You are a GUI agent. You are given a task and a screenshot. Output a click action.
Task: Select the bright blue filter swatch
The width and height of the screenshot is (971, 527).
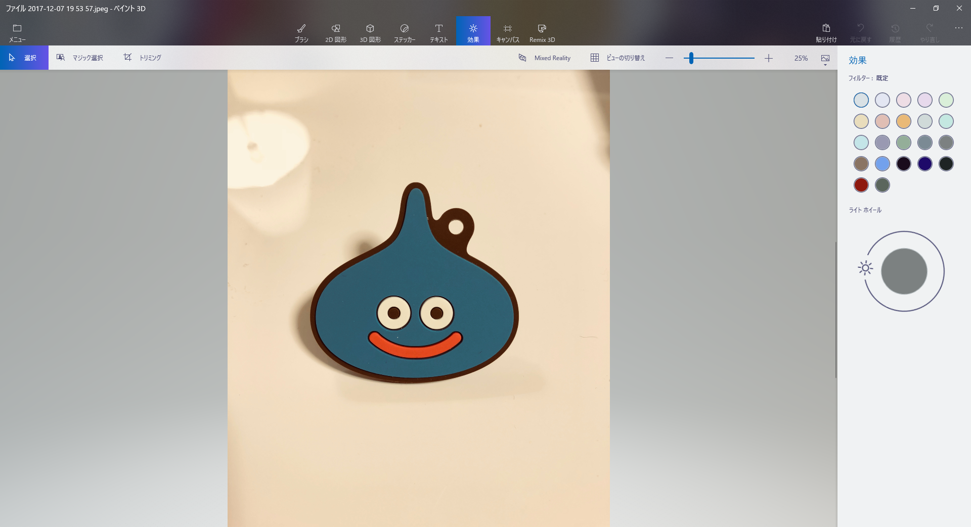[x=882, y=164]
